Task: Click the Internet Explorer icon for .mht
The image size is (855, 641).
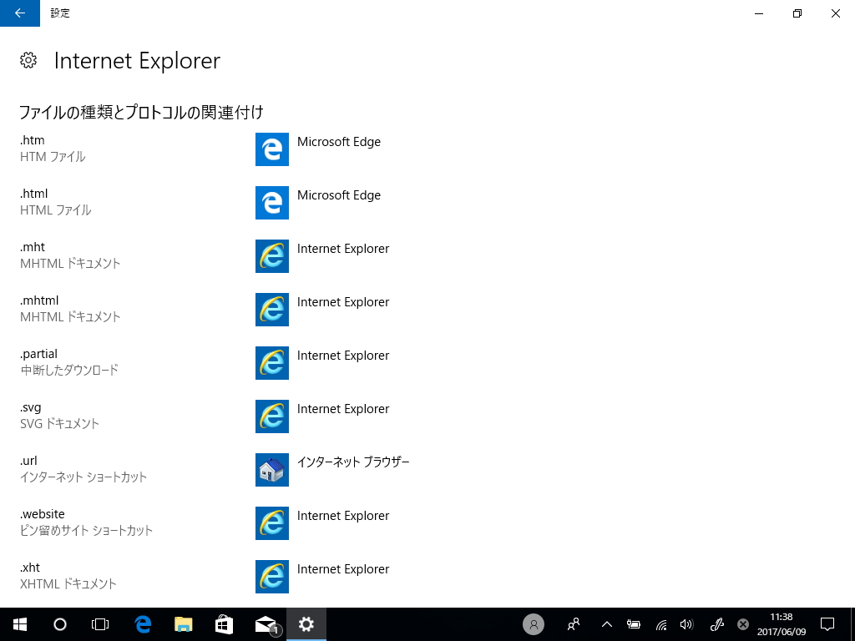Action: (272, 256)
